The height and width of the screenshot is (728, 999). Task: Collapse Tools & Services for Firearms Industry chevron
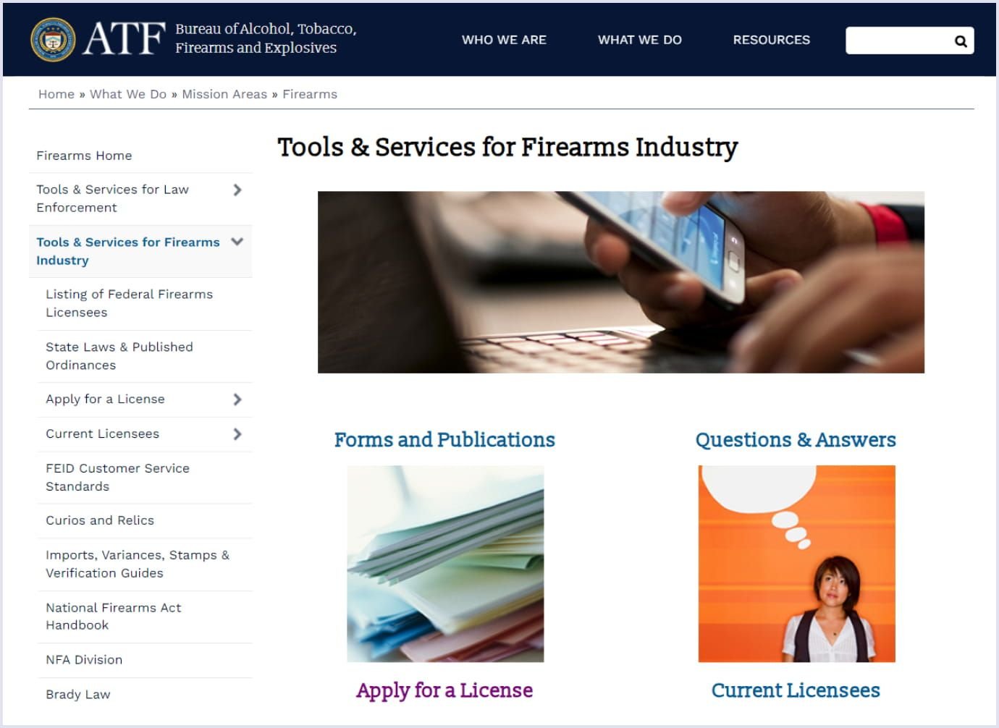237,242
